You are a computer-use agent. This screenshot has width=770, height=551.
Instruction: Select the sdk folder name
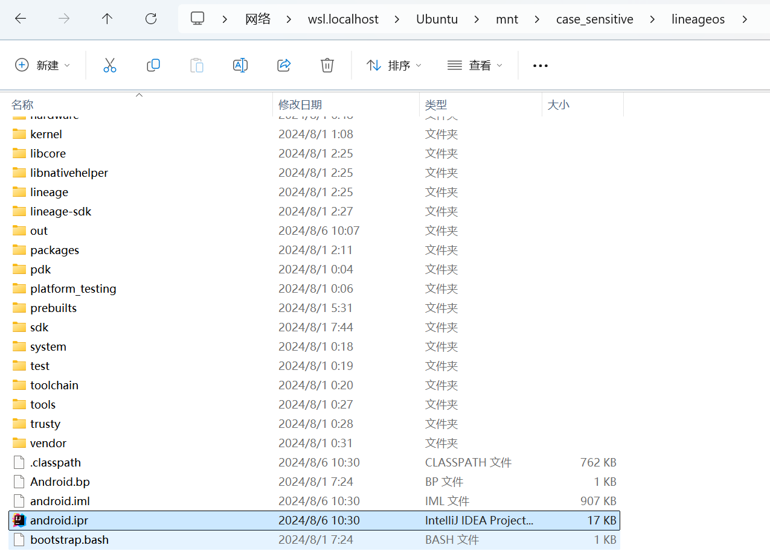pyautogui.click(x=39, y=327)
